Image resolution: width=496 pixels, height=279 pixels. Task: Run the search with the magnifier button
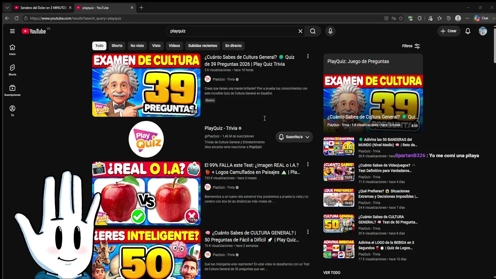[x=313, y=31]
